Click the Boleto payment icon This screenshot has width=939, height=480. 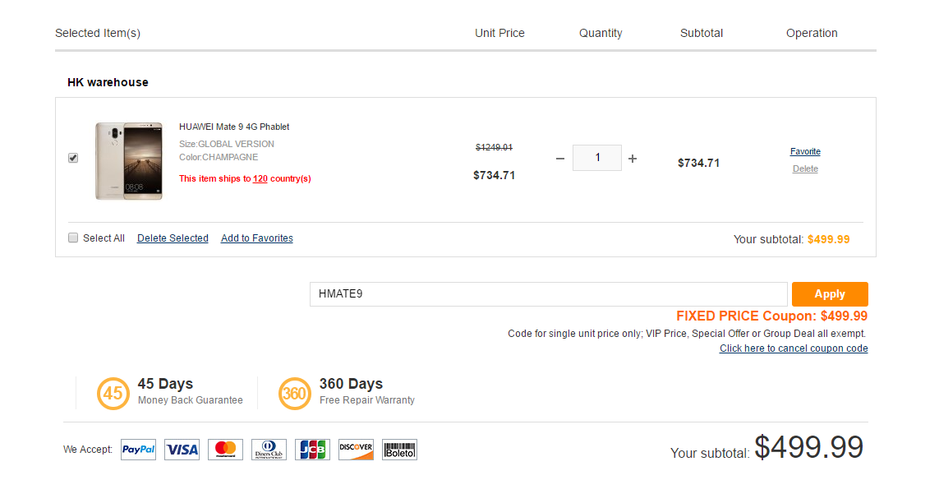(399, 450)
